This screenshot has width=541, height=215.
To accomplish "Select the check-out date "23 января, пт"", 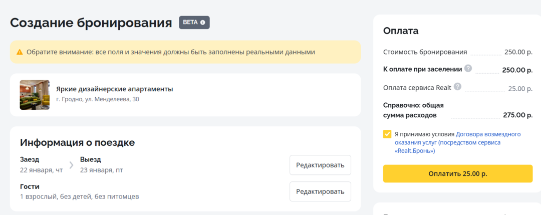I will [x=101, y=170].
